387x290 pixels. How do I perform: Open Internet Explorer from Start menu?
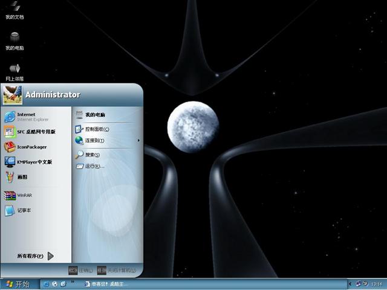point(27,116)
